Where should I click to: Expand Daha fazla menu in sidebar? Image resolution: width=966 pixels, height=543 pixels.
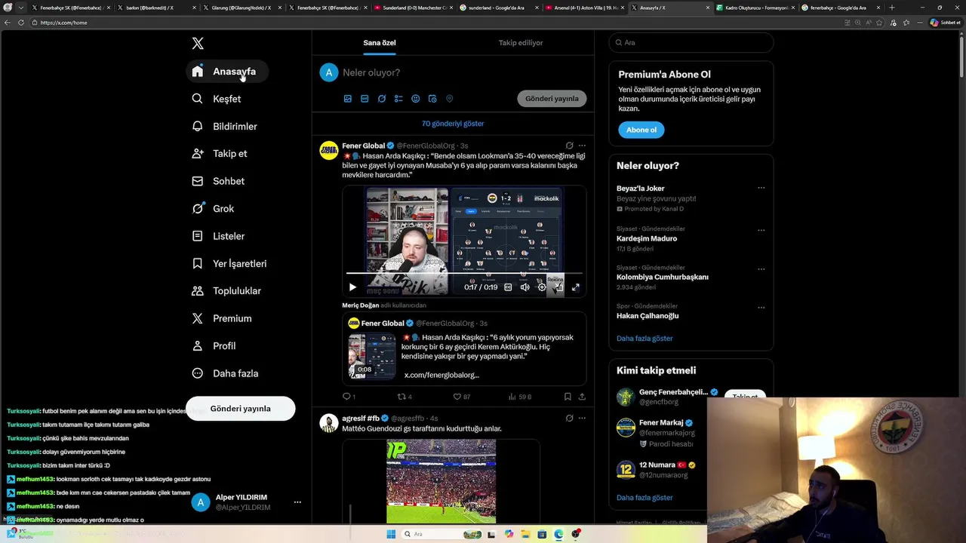(x=225, y=373)
